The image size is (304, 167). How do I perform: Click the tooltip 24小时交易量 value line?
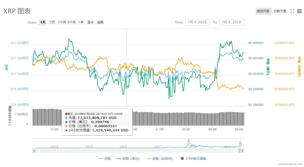click(x=97, y=130)
